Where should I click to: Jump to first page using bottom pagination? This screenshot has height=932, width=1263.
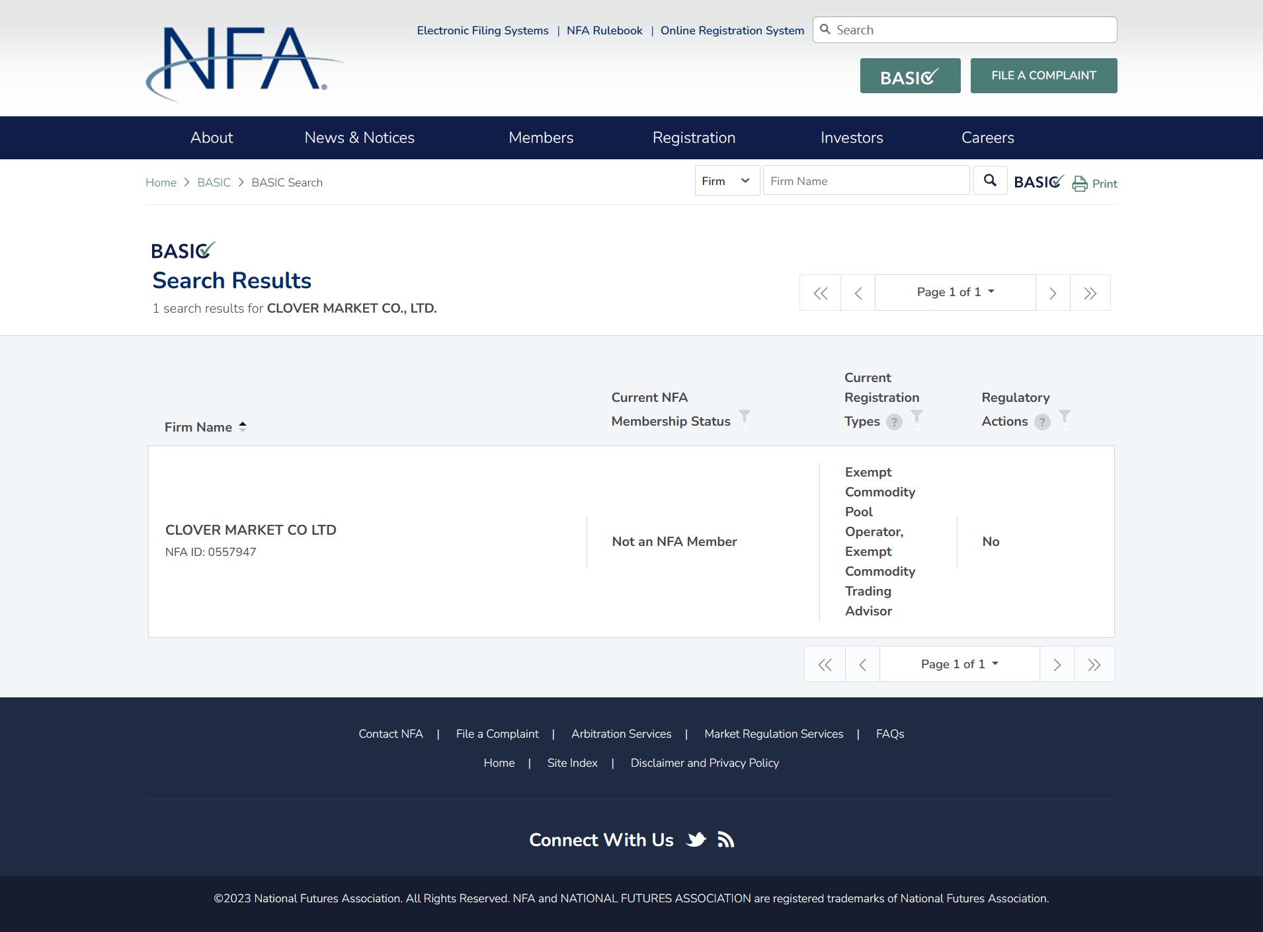click(825, 664)
